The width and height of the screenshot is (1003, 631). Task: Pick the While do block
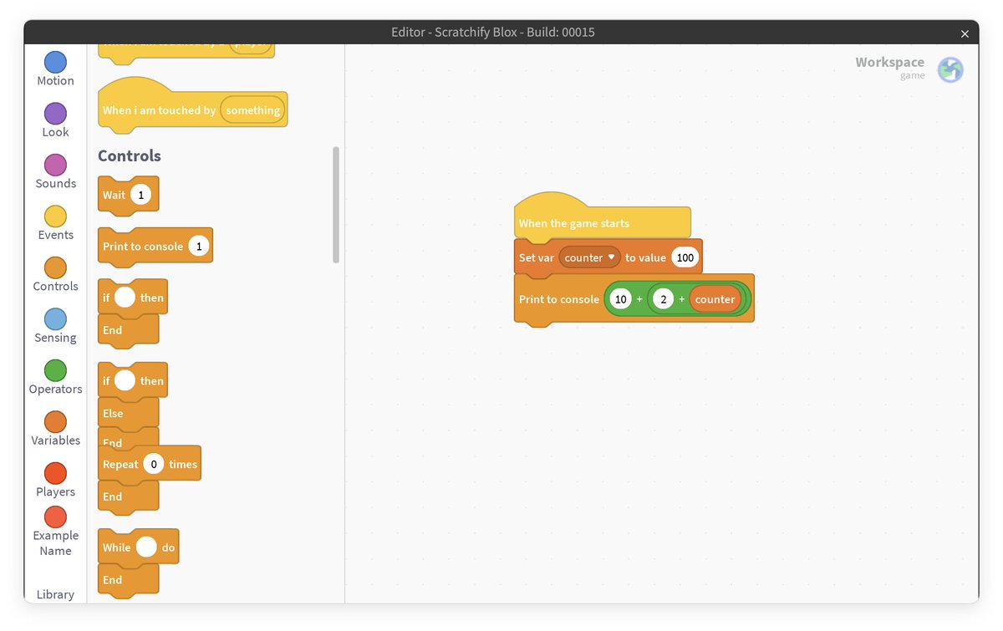138,562
